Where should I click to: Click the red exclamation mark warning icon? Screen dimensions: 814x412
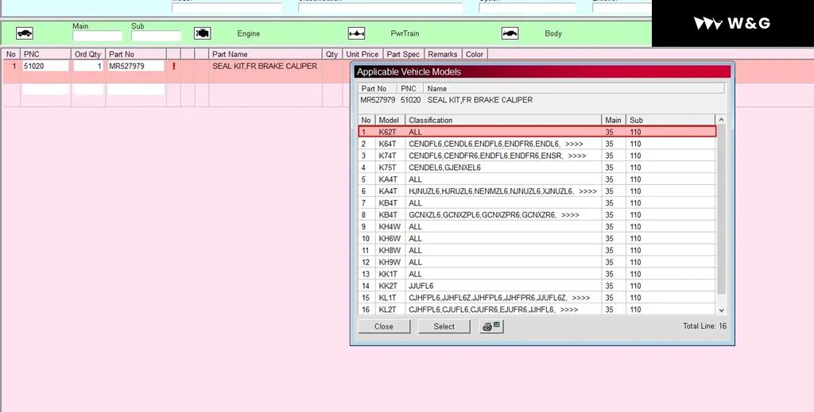[x=173, y=67]
